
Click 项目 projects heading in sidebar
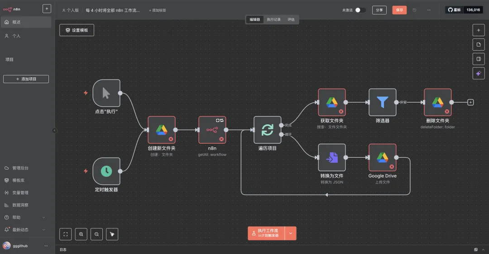tap(10, 60)
